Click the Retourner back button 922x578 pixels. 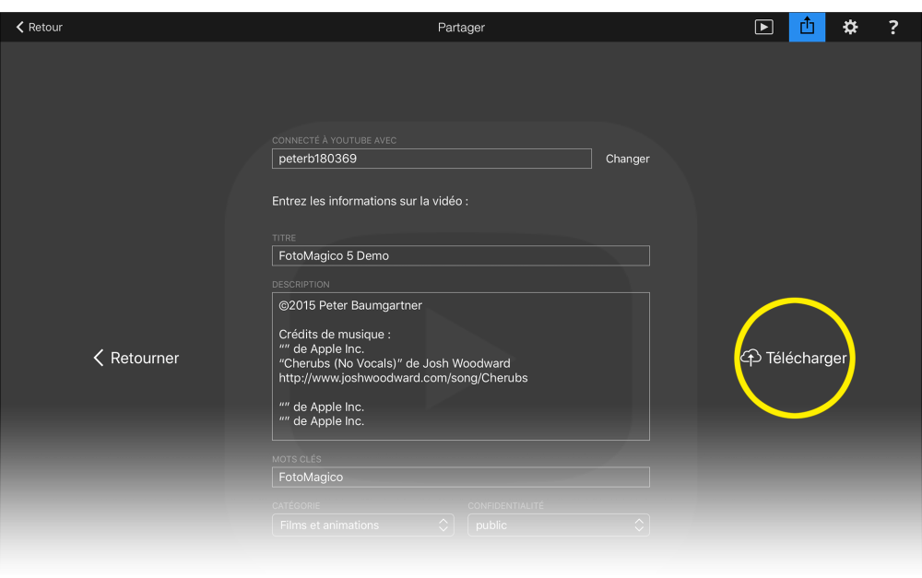(136, 358)
